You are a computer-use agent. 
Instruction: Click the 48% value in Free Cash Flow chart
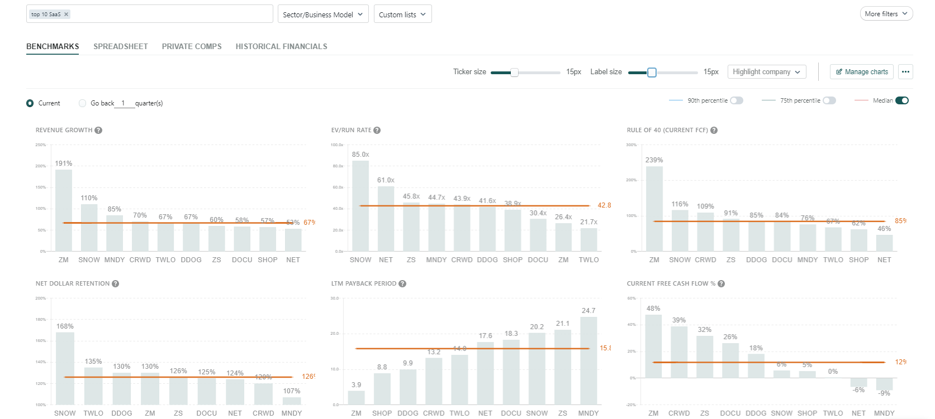tap(653, 309)
